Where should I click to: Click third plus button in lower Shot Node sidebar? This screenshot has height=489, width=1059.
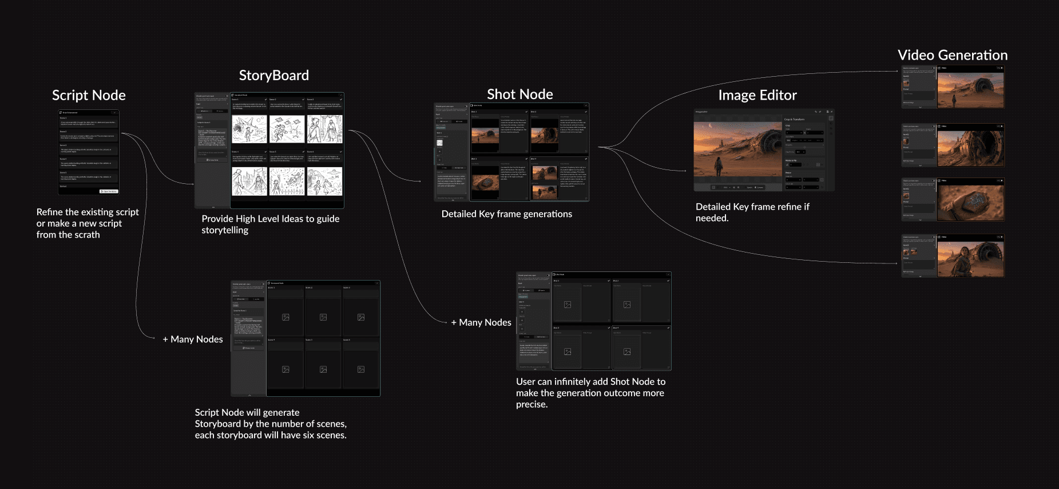pos(522,329)
